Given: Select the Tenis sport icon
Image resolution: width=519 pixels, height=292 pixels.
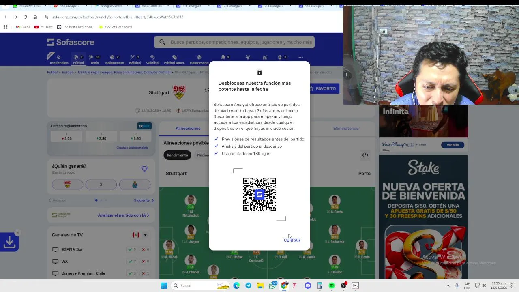Looking at the screenshot, I should pyautogui.click(x=94, y=60).
